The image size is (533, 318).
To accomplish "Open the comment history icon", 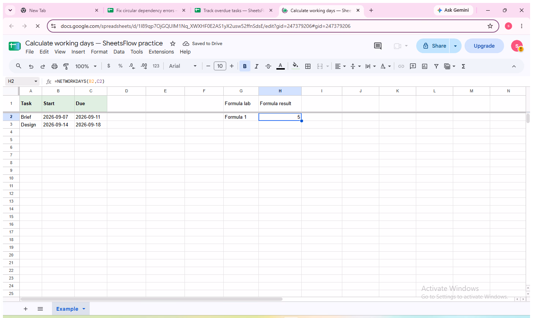I will (378, 46).
